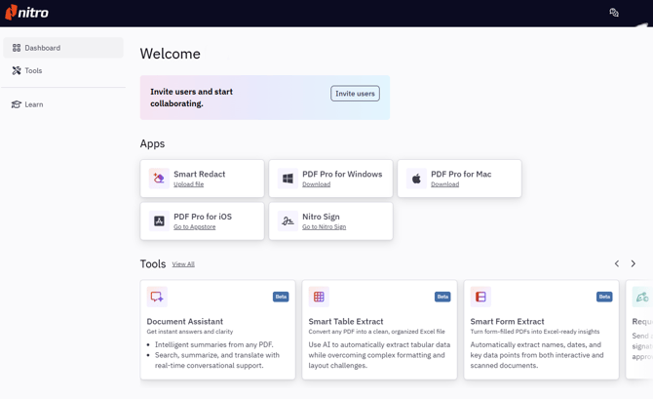Click the PDF Pro for Mac title

461,174
